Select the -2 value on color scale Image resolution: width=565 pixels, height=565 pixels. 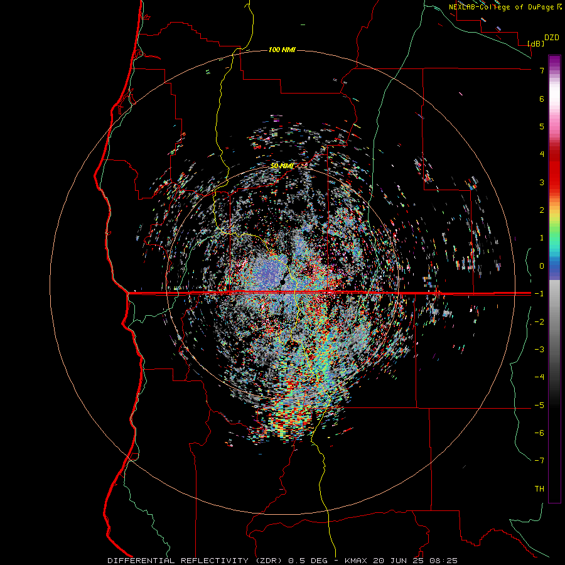coord(539,322)
